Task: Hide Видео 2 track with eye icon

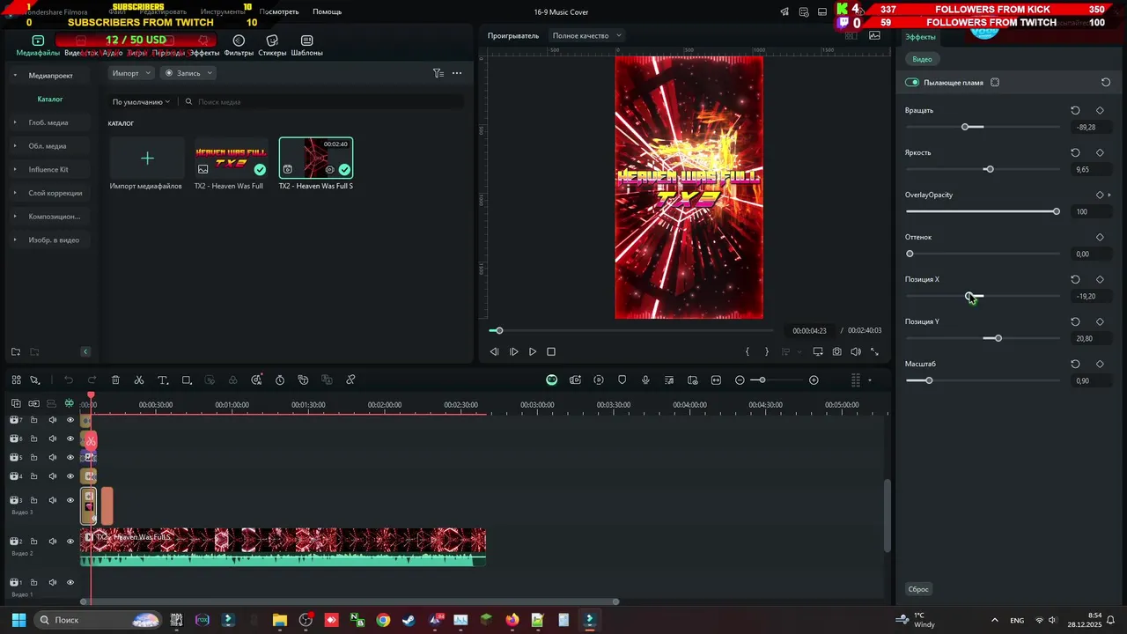Action: point(70,542)
